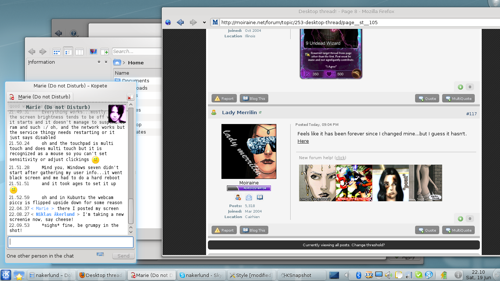Viewport: 500px width, 281px height.
Task: Switch Dolphin to Icons view mode
Action: (57, 52)
